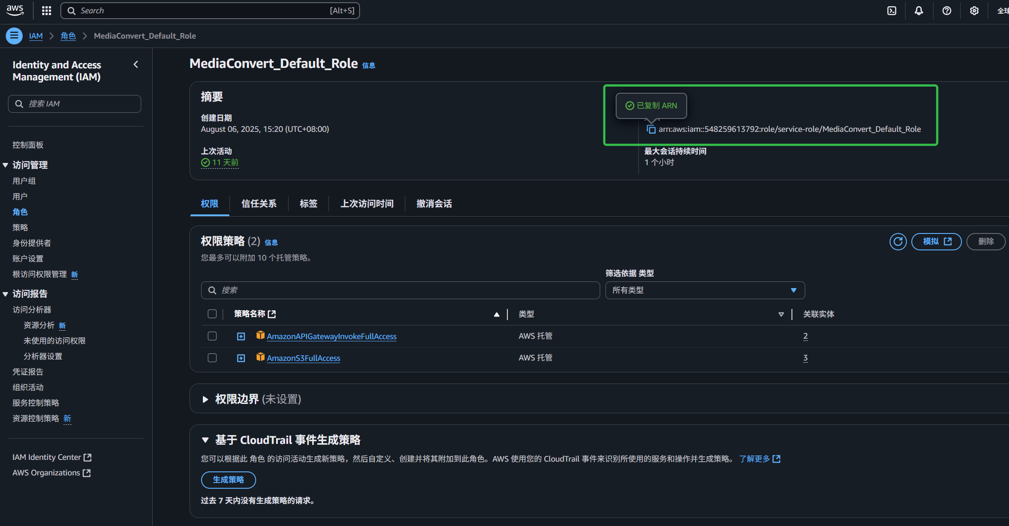Switch to the 标签 tab
The width and height of the screenshot is (1009, 526).
pos(309,204)
